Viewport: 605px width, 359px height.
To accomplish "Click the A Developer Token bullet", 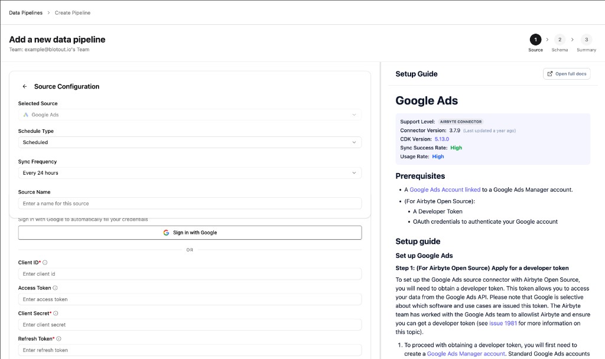I will click(438, 211).
